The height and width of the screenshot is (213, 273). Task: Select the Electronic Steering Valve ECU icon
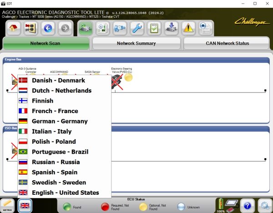pyautogui.click(x=117, y=81)
